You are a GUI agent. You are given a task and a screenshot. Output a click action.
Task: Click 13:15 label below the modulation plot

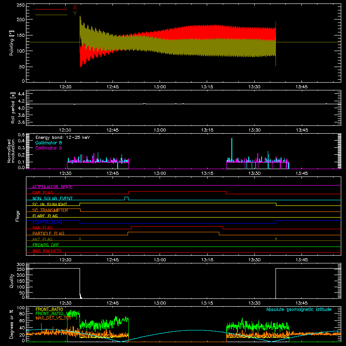[207, 173]
